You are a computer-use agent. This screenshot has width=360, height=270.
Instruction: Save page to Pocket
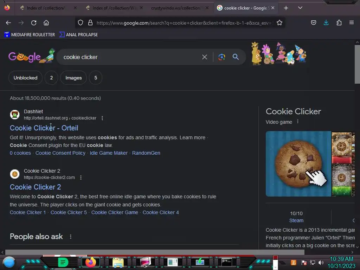coord(313,23)
